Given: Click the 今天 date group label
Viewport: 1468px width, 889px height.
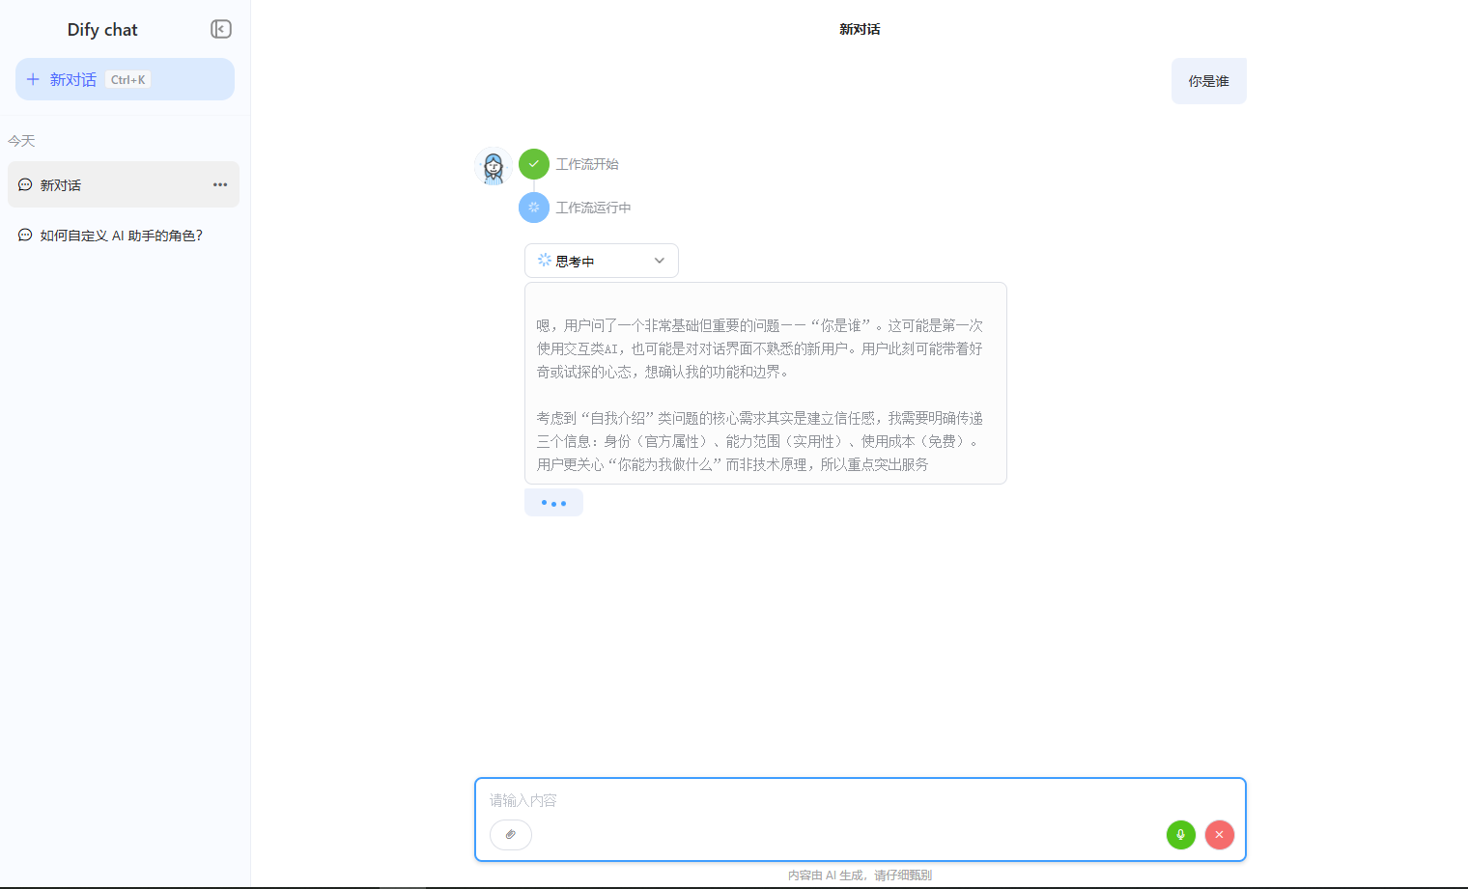Looking at the screenshot, I should [x=21, y=141].
